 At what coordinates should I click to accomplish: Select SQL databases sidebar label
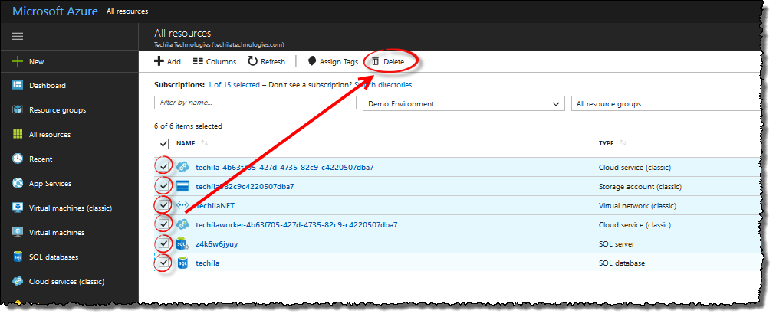coord(54,257)
